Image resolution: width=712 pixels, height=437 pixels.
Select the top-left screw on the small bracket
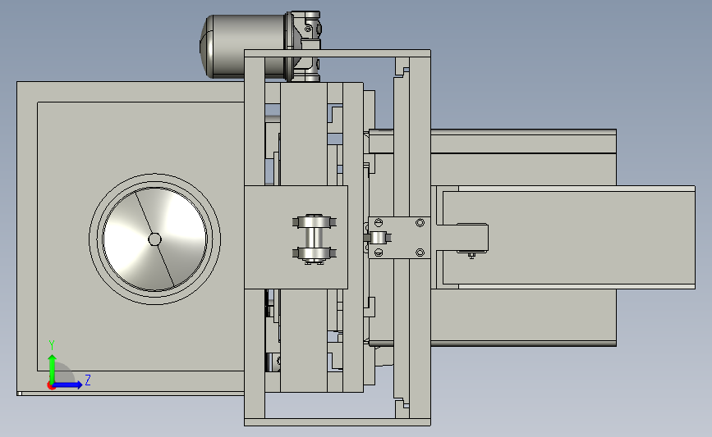coord(379,222)
